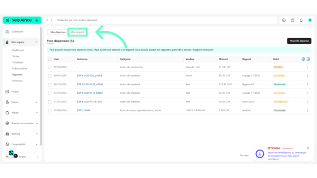Screen dimensions: 317x178
Task: Open notifications bell icon
Action: [301, 20]
